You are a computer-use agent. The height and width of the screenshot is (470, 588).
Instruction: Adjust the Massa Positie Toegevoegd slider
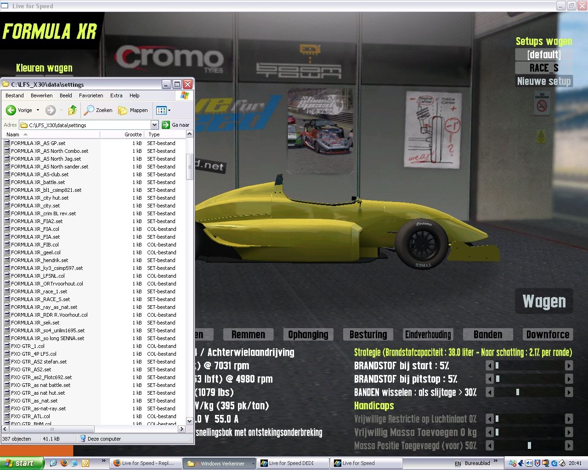(x=529, y=446)
